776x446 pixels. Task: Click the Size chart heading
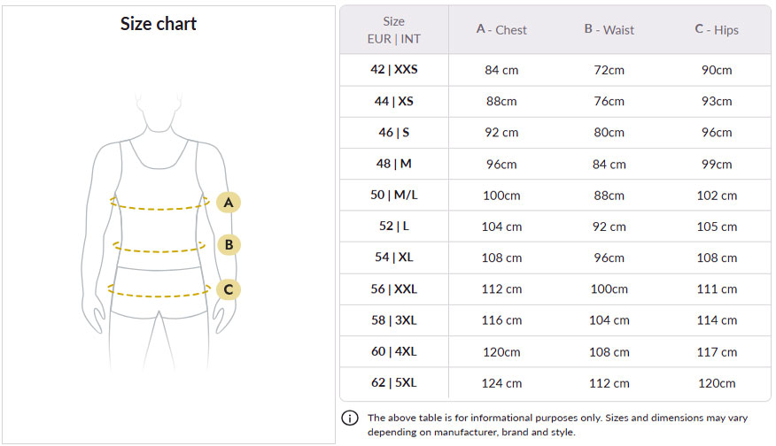159,24
